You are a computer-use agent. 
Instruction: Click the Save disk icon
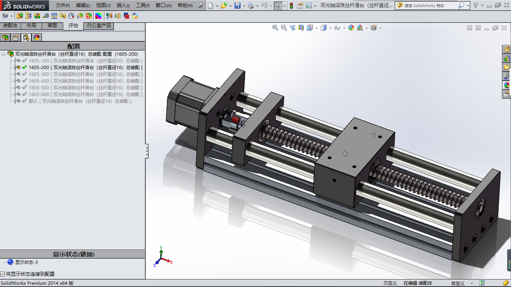tap(238, 6)
